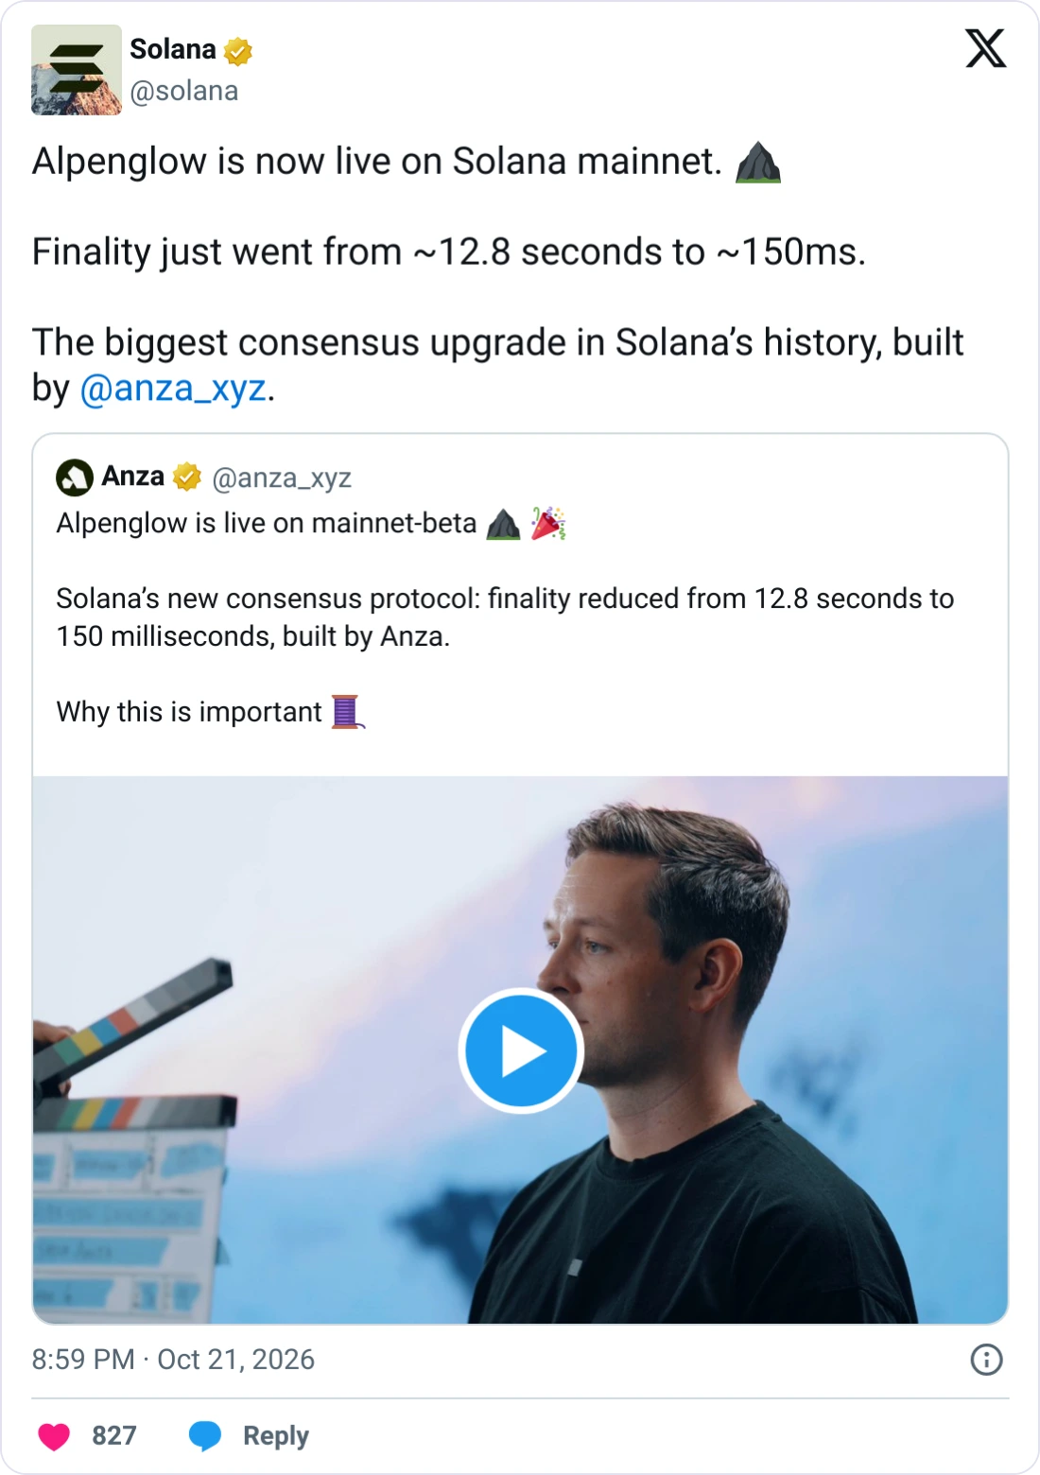Open the Solana profile avatar
Image resolution: width=1040 pixels, height=1475 pixels.
tap(77, 70)
